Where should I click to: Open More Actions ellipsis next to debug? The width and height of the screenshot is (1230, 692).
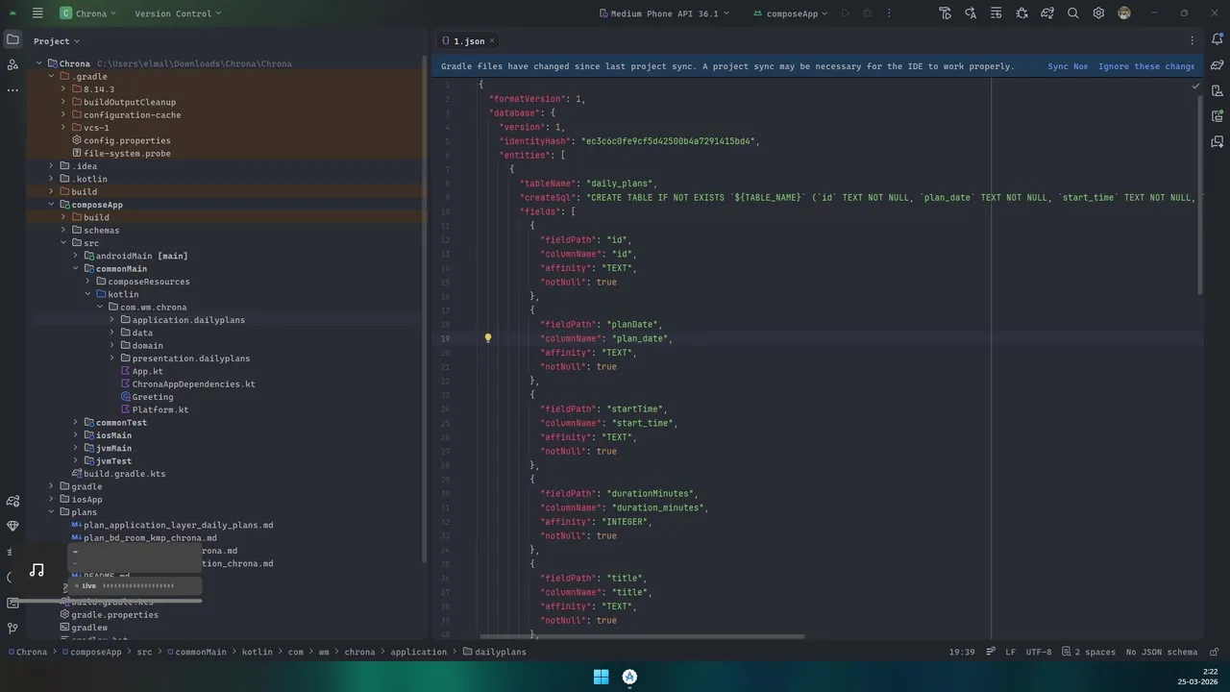[890, 13]
